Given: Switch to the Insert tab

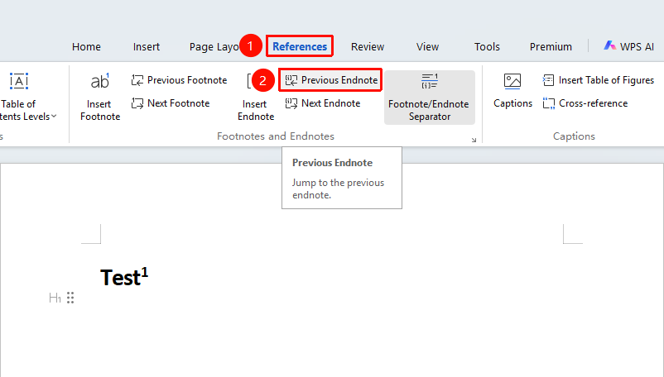Looking at the screenshot, I should 146,46.
